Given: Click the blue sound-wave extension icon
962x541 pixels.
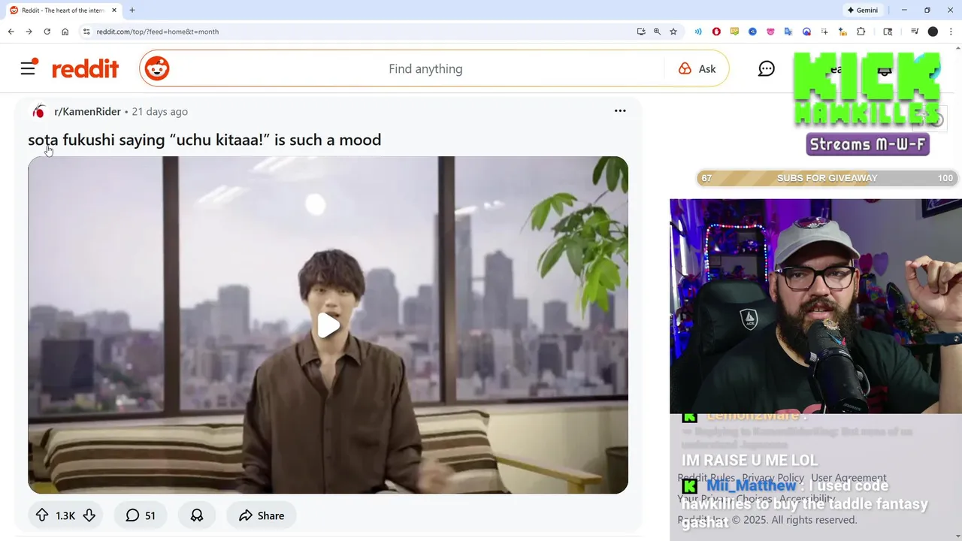Looking at the screenshot, I should coord(698,32).
